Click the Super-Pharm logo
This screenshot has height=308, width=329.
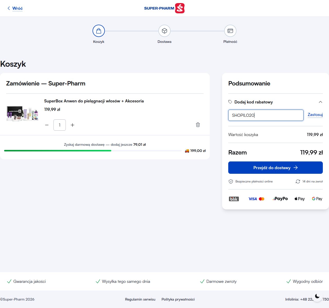click(164, 8)
